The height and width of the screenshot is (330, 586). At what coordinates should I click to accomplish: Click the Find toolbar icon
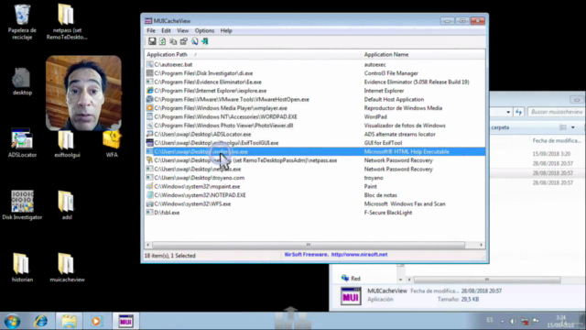(x=194, y=41)
